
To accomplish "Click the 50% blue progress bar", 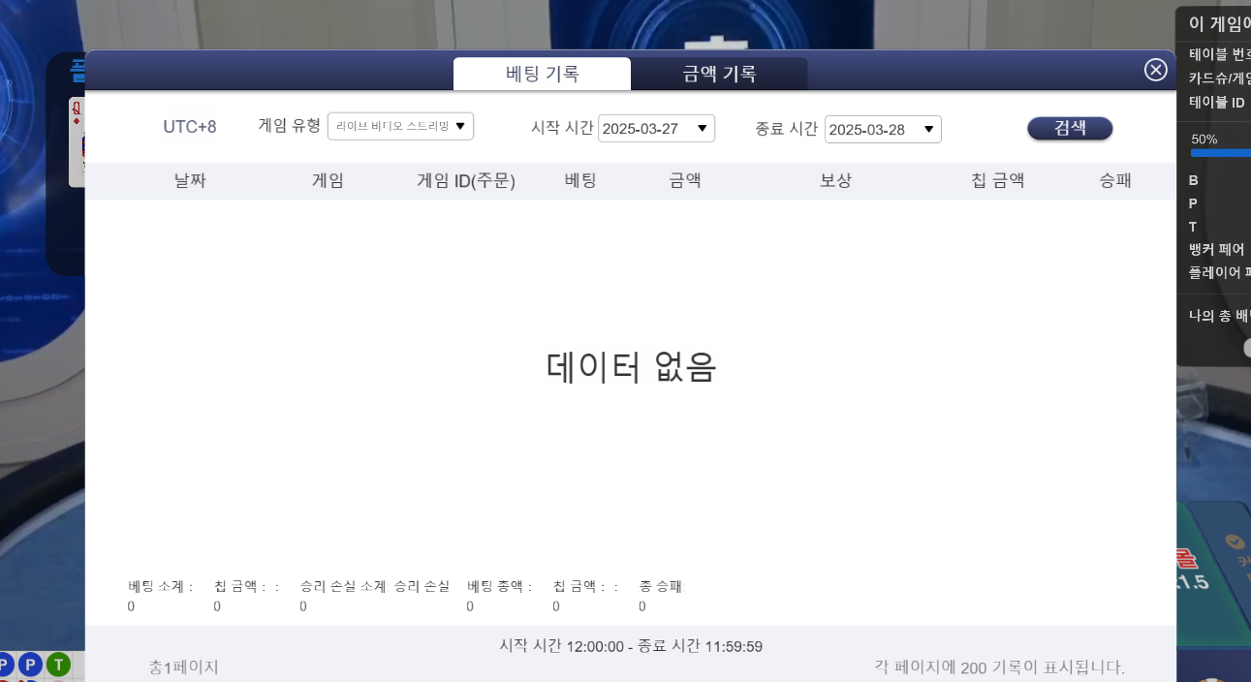I will pos(1219,153).
